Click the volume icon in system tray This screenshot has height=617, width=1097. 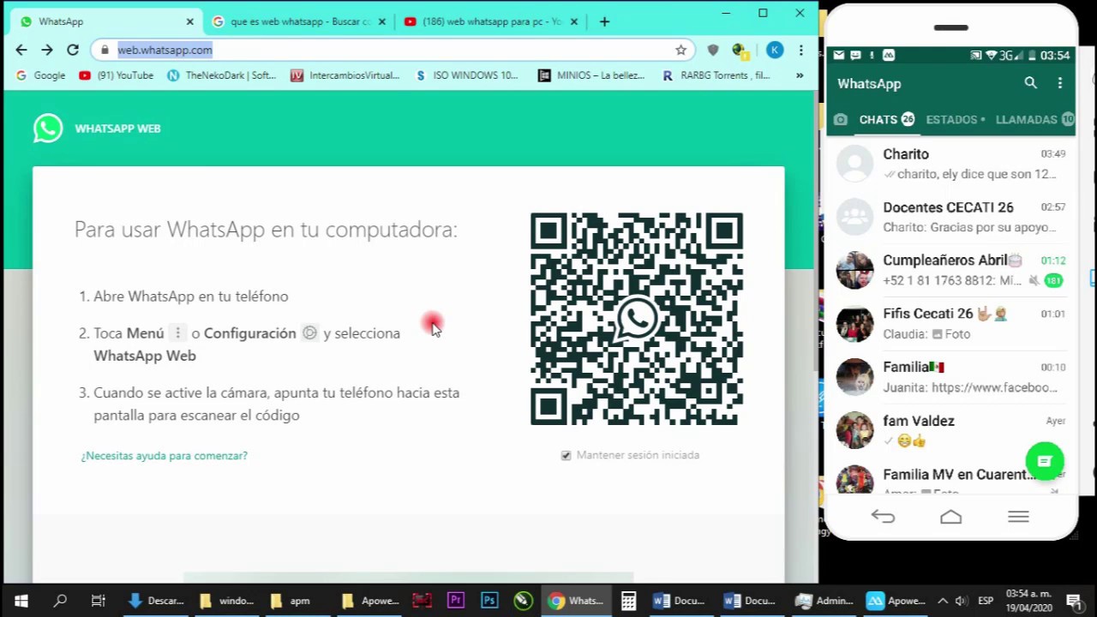[x=961, y=601]
